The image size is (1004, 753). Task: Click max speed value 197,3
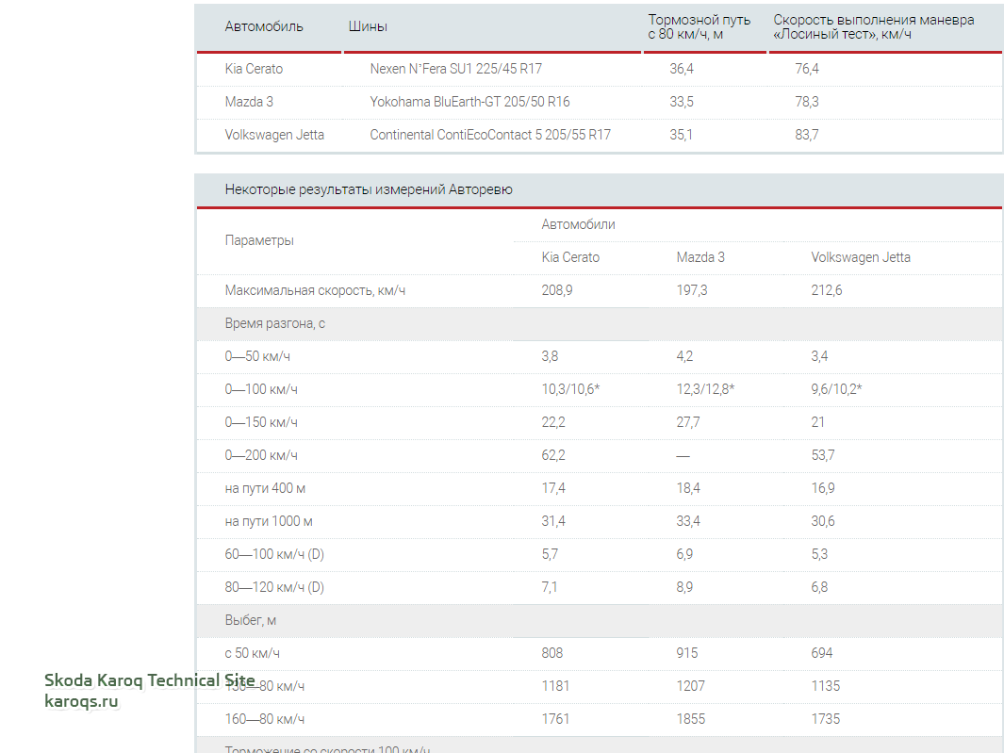(692, 290)
